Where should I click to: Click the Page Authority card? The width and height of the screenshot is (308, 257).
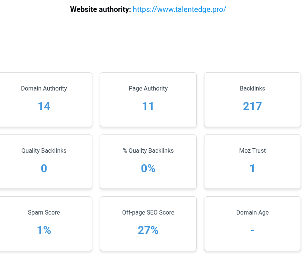(148, 99)
